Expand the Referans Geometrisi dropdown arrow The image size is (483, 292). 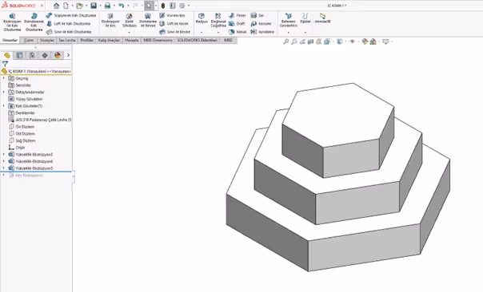[x=289, y=32]
